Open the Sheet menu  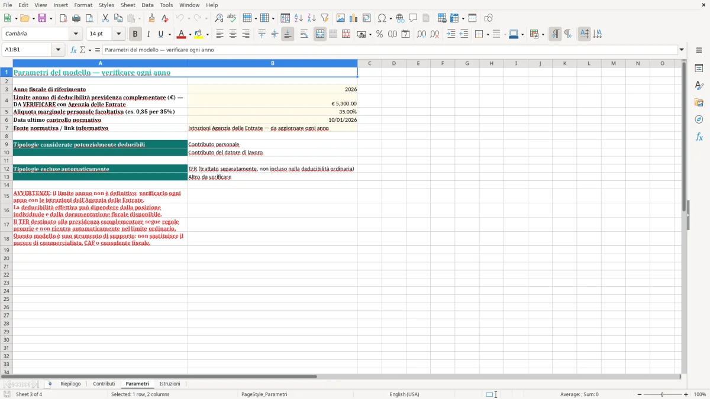128,5
